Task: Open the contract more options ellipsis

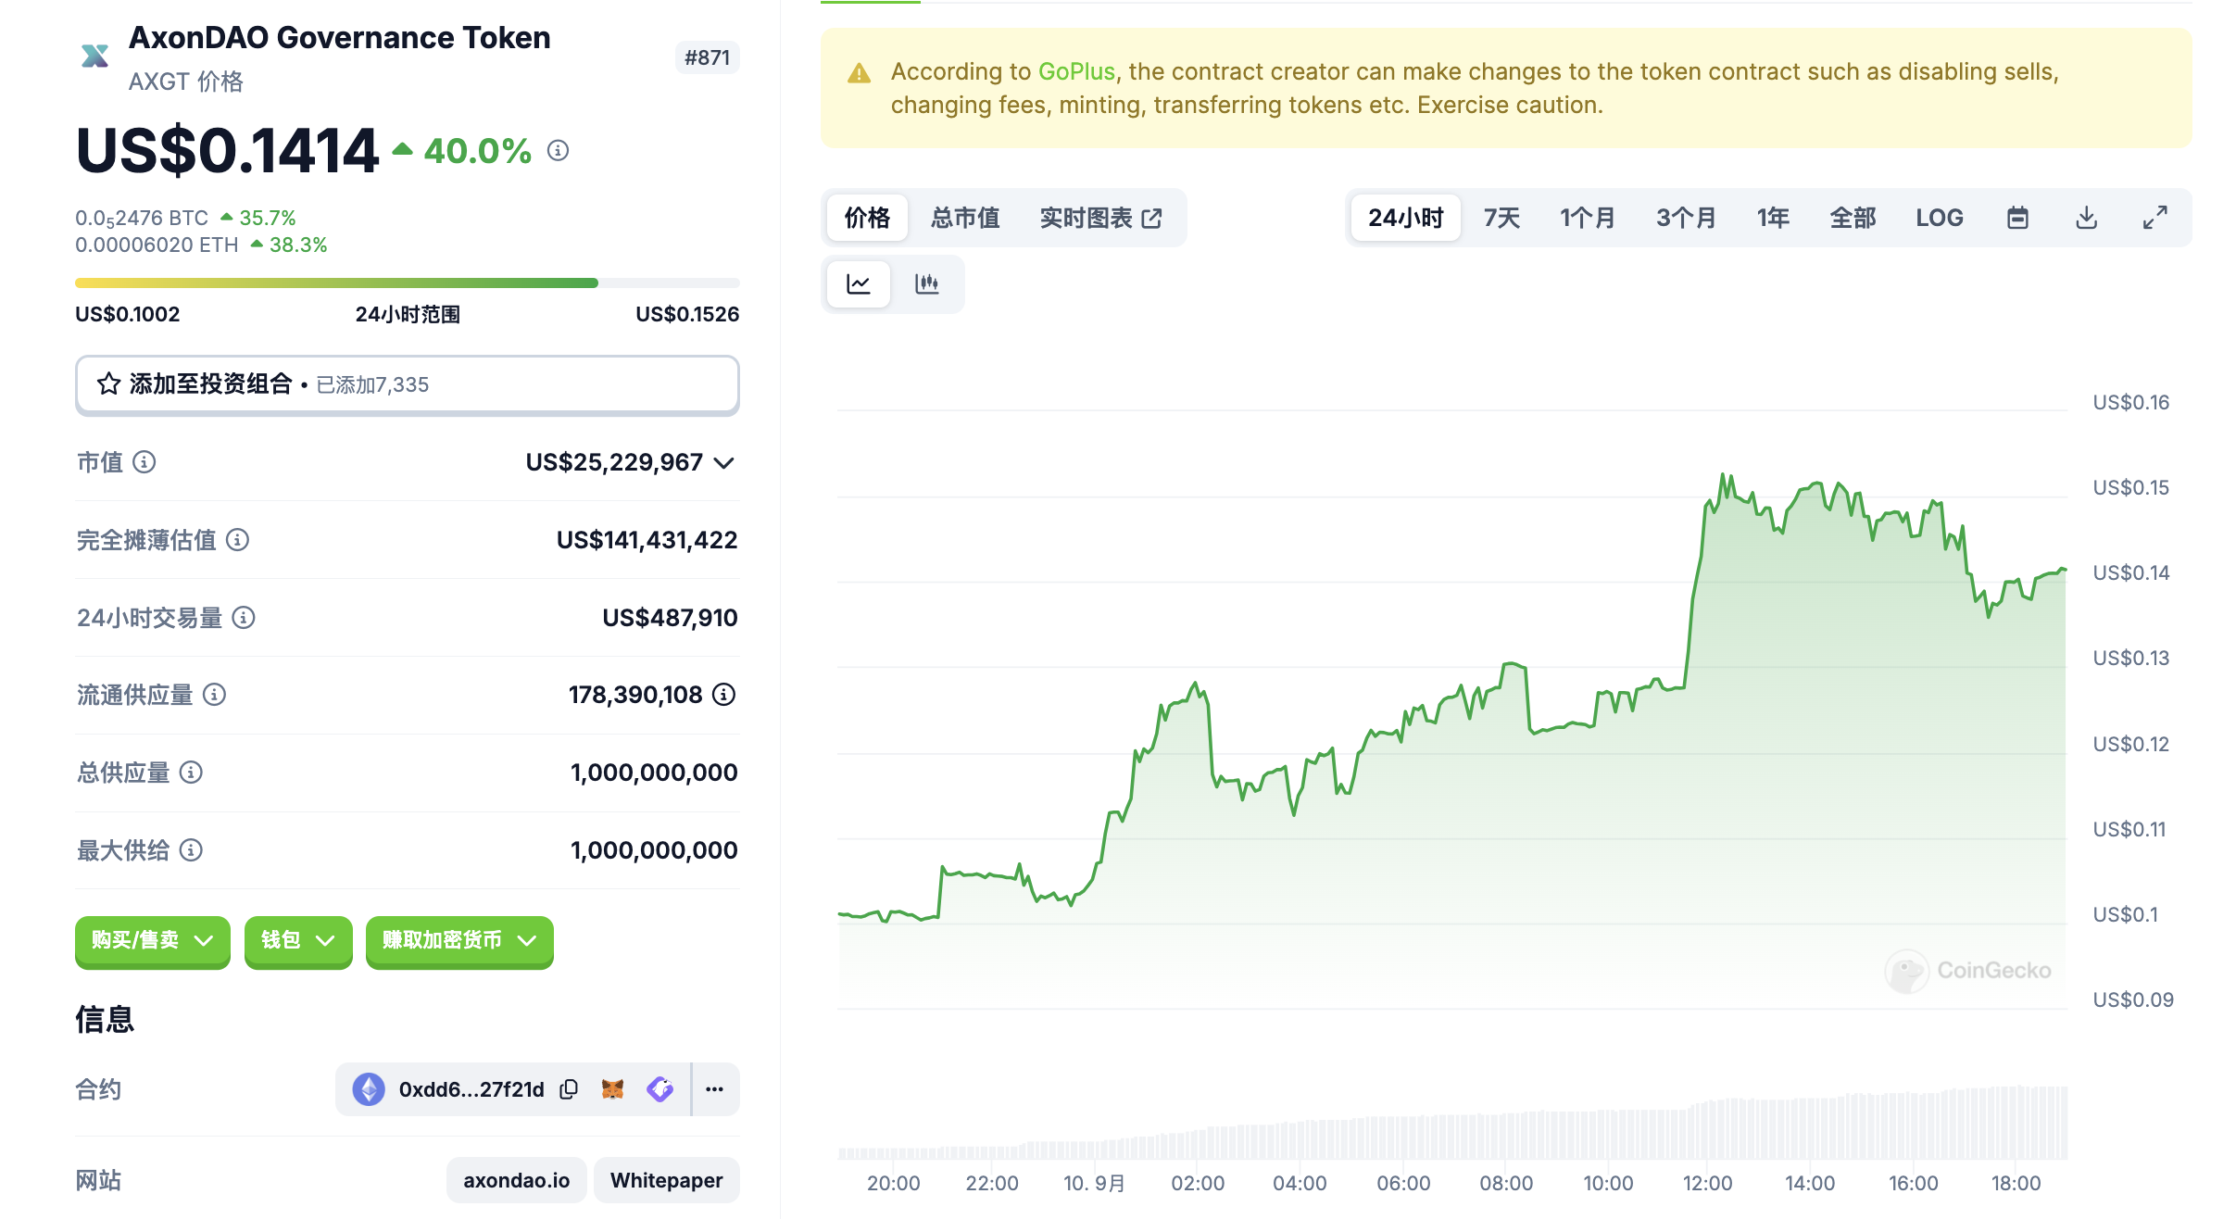Action: pos(714,1089)
